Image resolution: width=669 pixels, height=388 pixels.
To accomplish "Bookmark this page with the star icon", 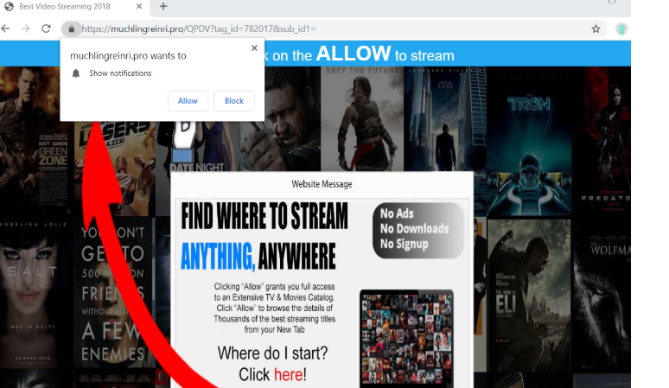I will 596,29.
